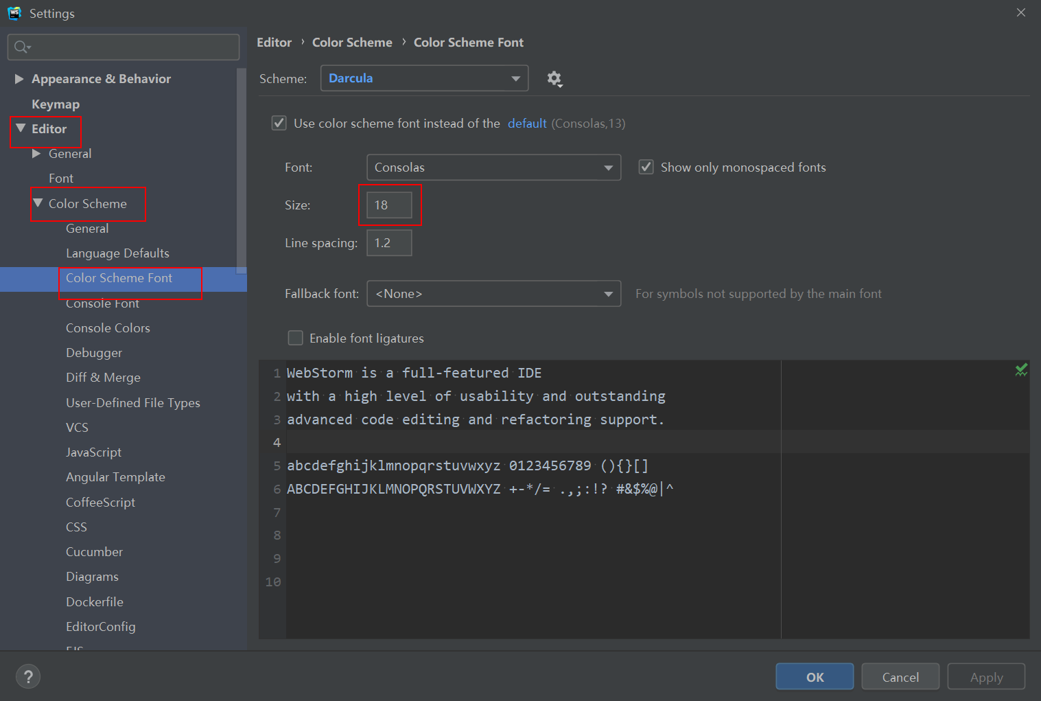The height and width of the screenshot is (701, 1041).
Task: Click the help question mark button
Action: click(28, 677)
